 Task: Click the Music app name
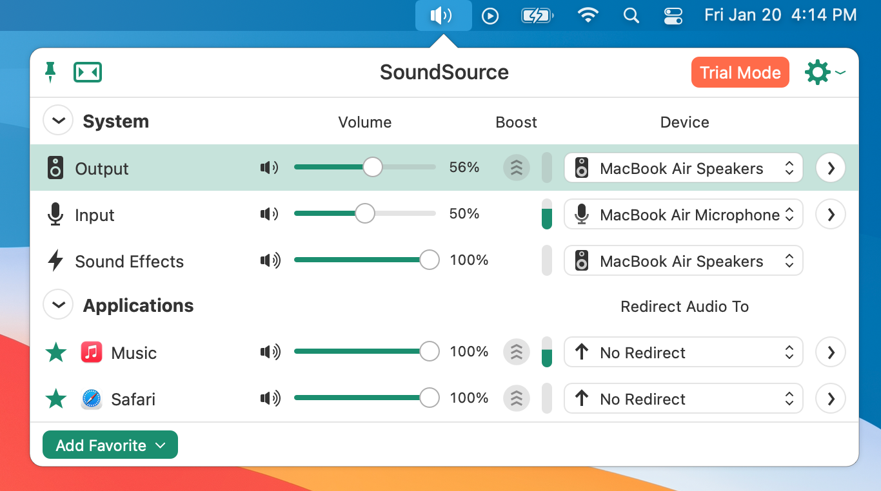134,353
